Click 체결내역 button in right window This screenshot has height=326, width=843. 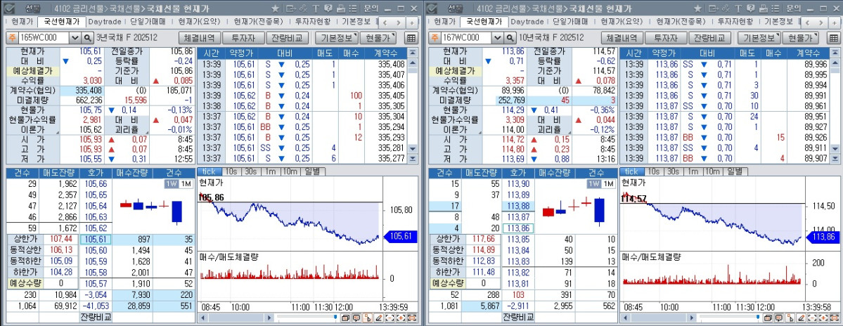point(622,38)
